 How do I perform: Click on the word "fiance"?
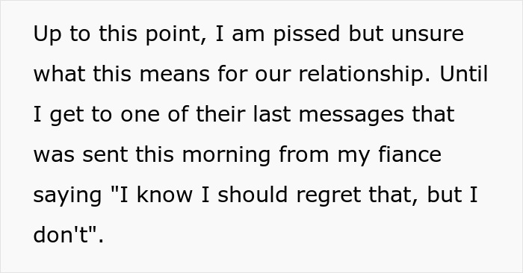409,154
